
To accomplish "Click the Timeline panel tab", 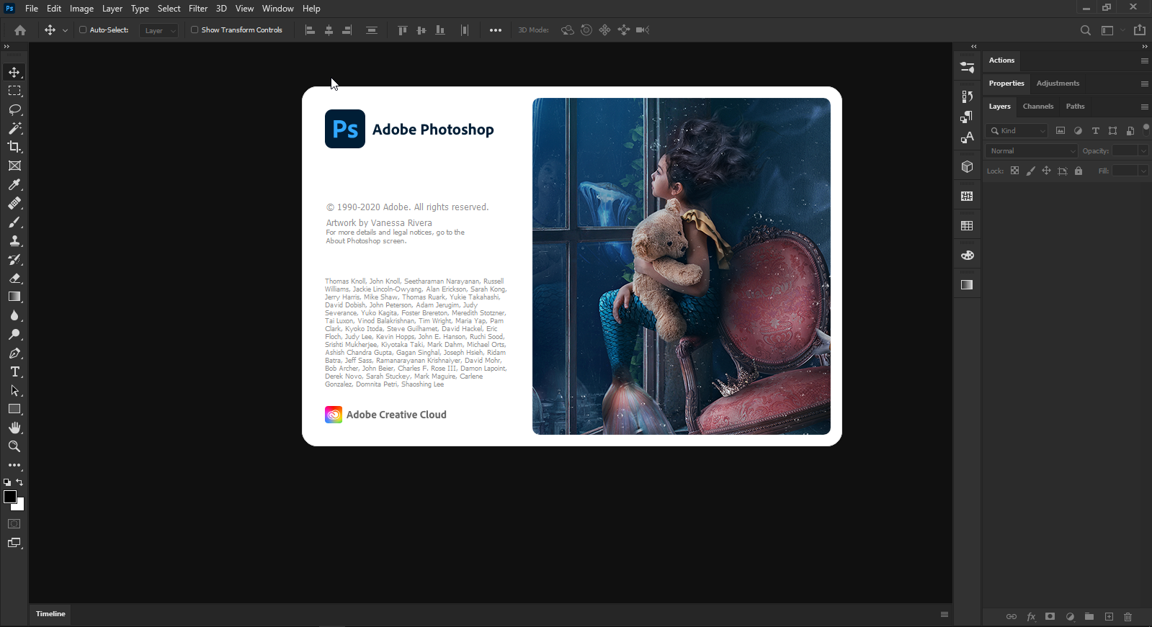I will tap(50, 614).
